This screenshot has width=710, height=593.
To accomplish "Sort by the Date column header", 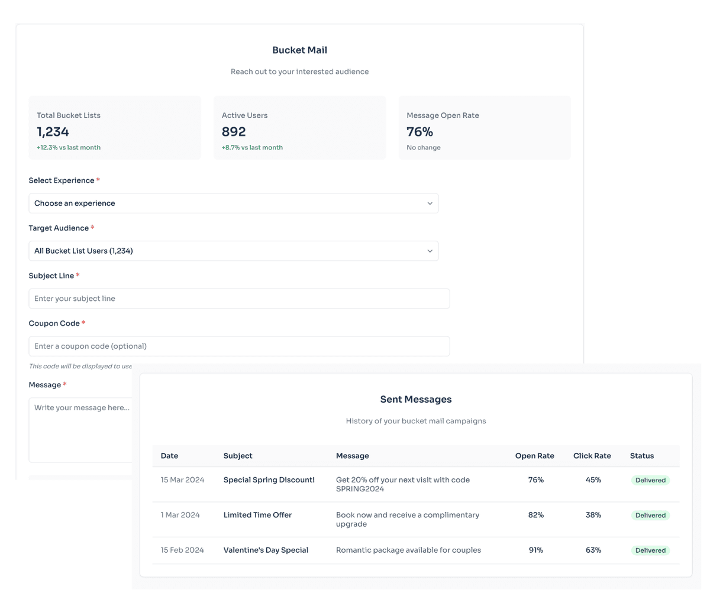I will pyautogui.click(x=169, y=456).
